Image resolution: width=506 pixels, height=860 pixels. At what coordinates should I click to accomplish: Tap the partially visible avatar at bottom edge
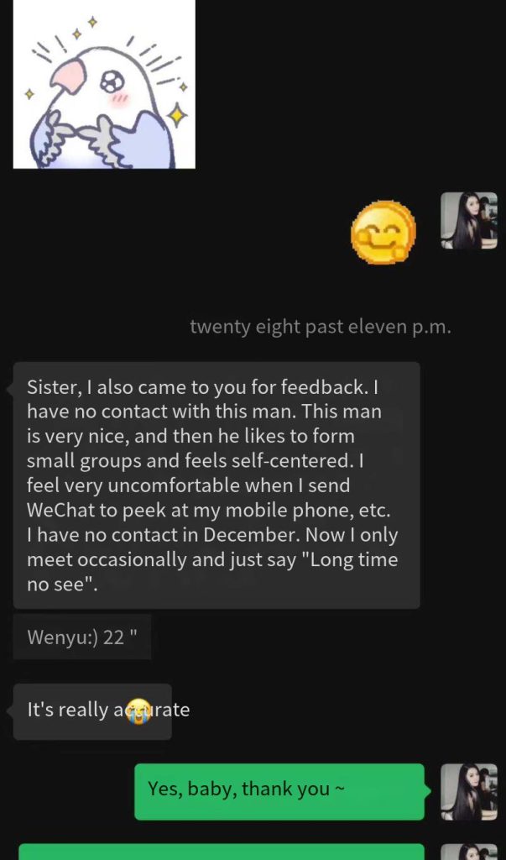click(x=469, y=852)
